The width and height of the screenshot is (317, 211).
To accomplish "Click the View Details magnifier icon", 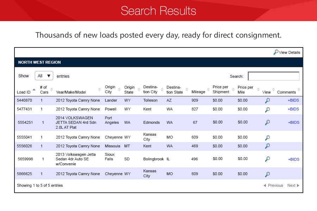I will pyautogui.click(x=276, y=52).
